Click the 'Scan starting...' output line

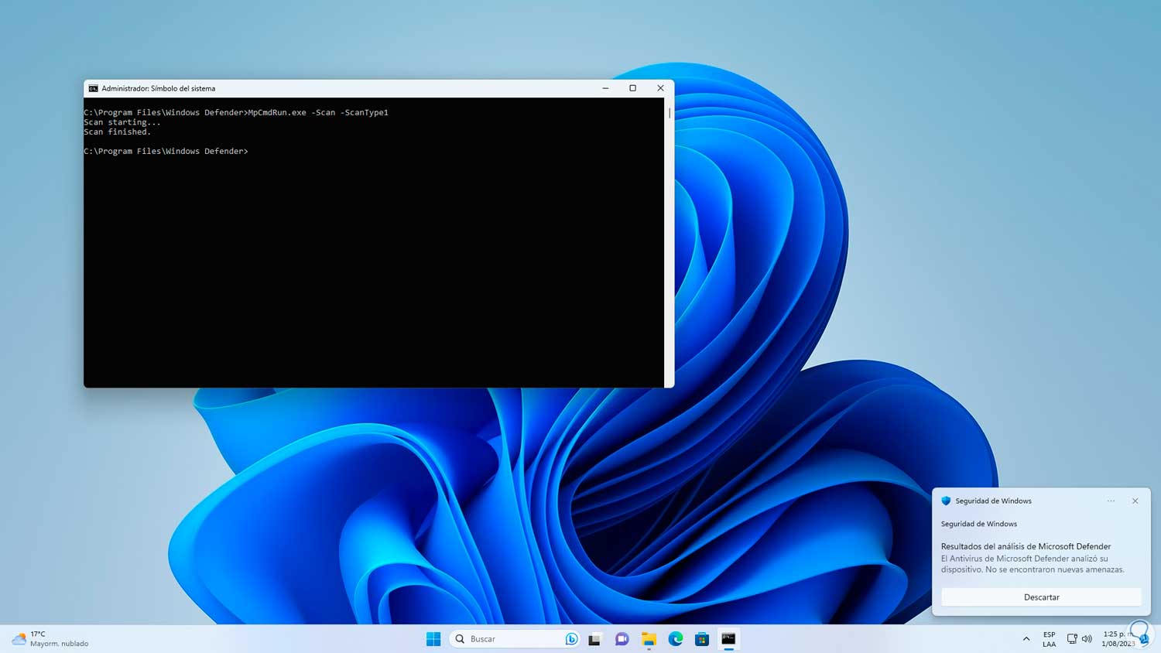tap(122, 122)
